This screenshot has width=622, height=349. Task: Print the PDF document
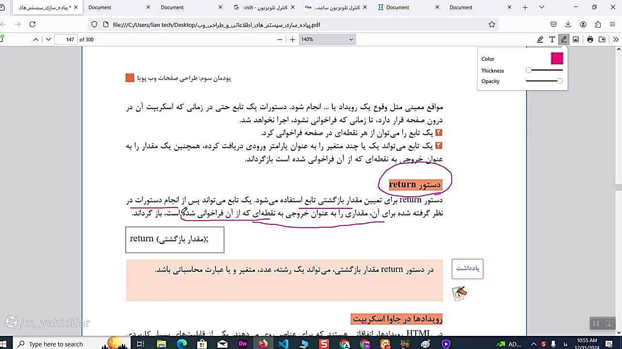[590, 39]
